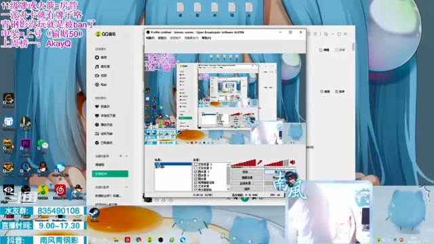Mute the microphone in OBS

260,163
